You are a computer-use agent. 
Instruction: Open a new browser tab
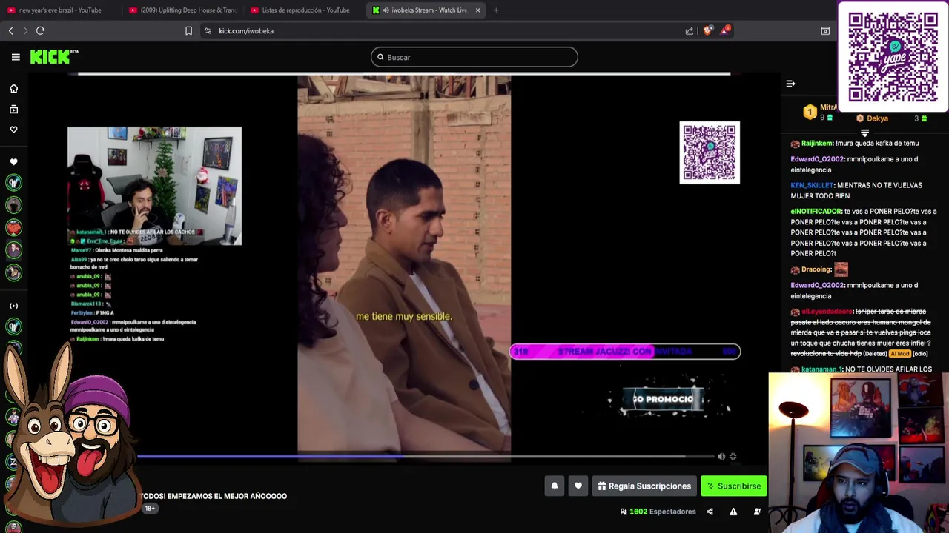tap(496, 10)
